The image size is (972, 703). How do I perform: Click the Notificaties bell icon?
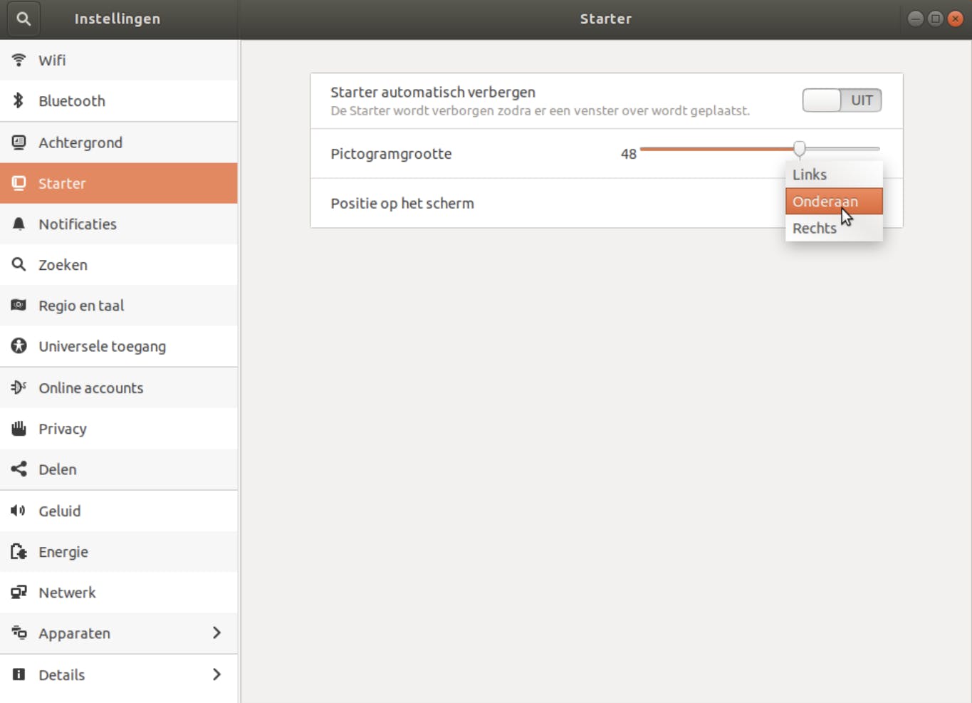coord(19,224)
